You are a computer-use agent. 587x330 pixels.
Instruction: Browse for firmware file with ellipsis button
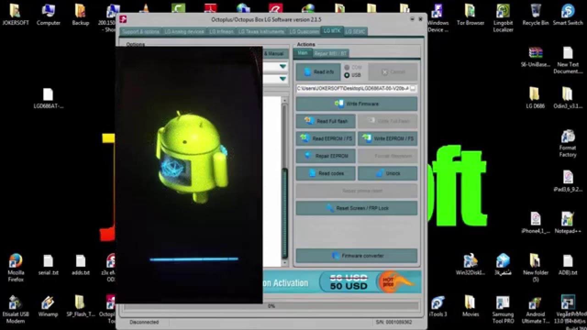(x=413, y=88)
